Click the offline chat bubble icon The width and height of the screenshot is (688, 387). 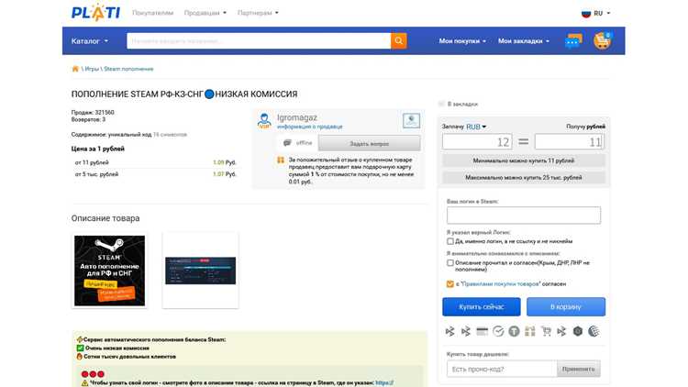tap(287, 143)
